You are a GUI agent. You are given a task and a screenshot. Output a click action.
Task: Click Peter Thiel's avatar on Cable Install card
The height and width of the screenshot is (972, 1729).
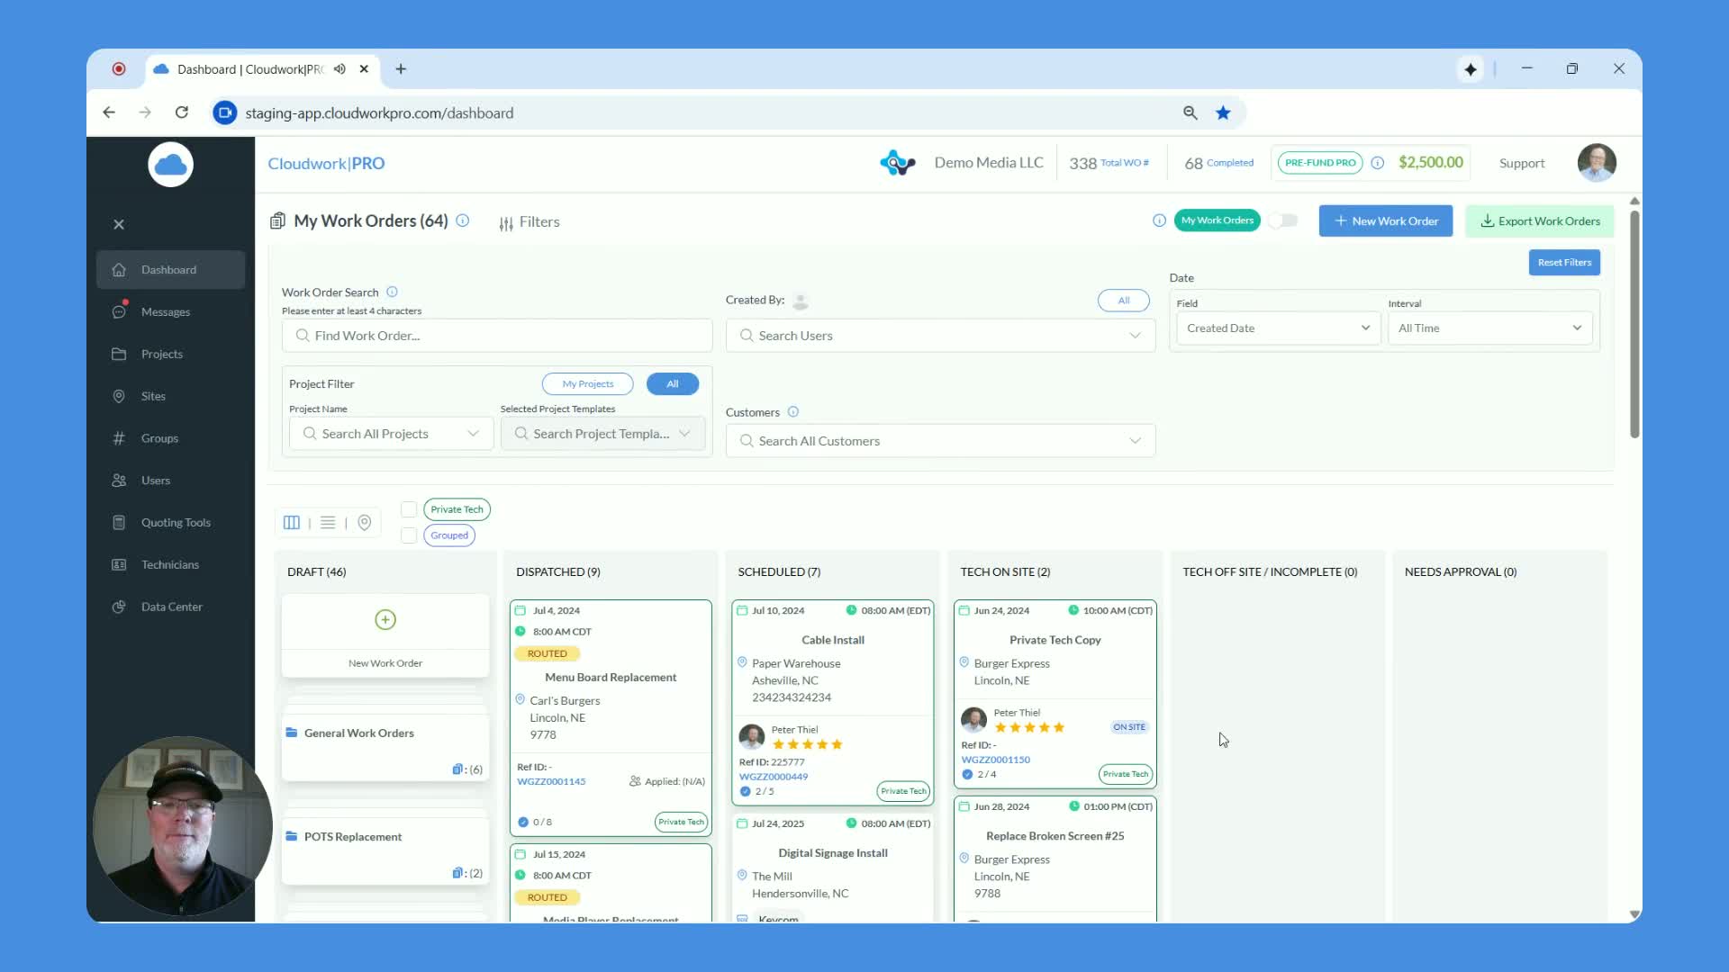[x=752, y=737]
